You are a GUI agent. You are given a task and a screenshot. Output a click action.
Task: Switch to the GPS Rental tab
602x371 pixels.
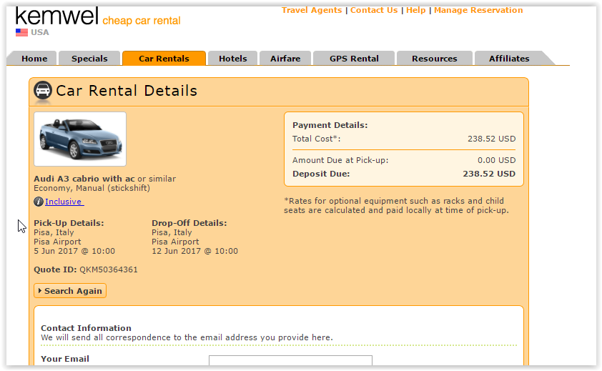pyautogui.click(x=354, y=59)
